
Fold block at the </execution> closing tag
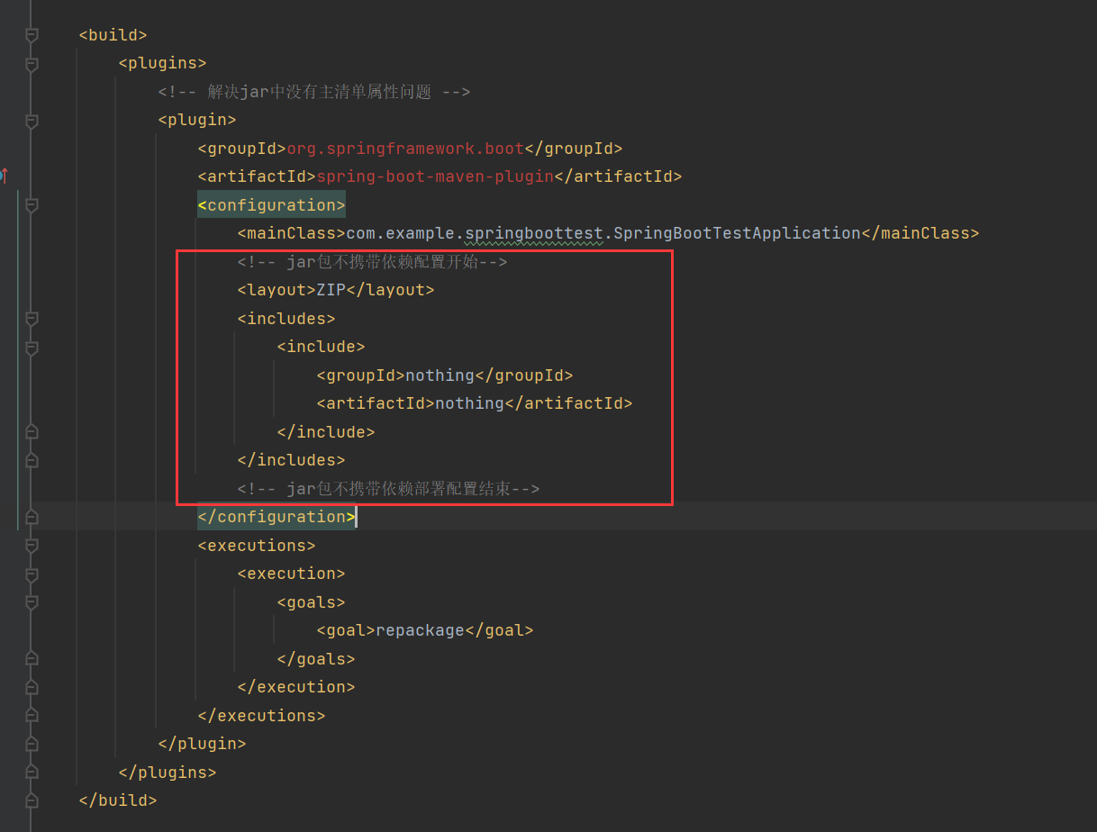[x=32, y=687]
